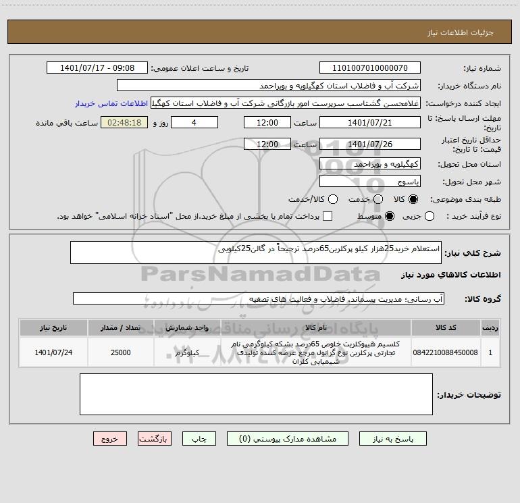Image resolution: width=520 pixels, height=503 pixels.
Task: Click the تاریخ نیاز column header
Action: [53, 327]
